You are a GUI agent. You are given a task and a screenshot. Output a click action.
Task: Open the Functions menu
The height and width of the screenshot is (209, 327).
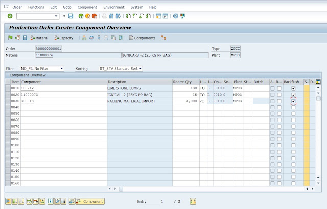pos(36,7)
